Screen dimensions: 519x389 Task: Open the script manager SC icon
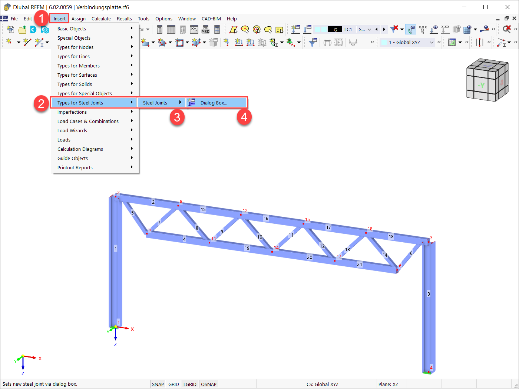[x=205, y=29]
